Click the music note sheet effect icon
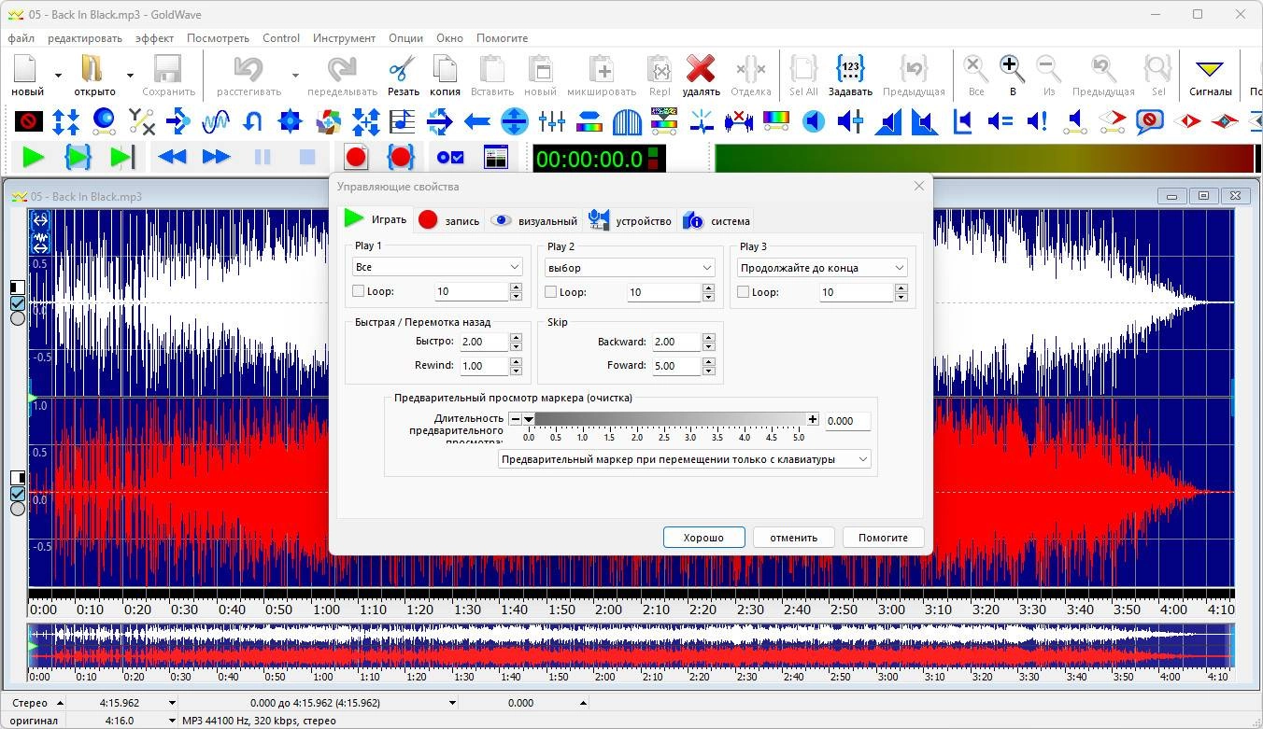The width and height of the screenshot is (1263, 729). coord(403,121)
